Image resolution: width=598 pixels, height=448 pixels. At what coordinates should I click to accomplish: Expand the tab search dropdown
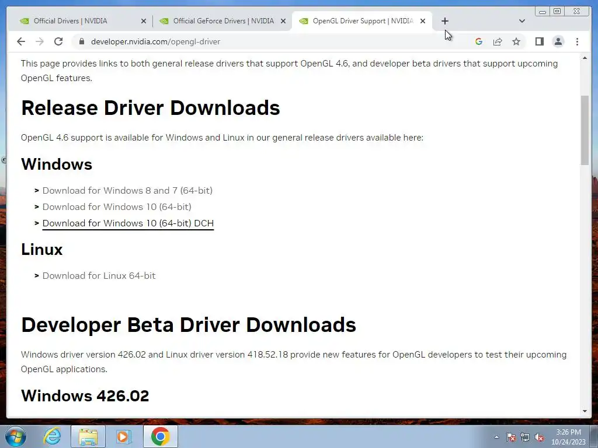[522, 21]
